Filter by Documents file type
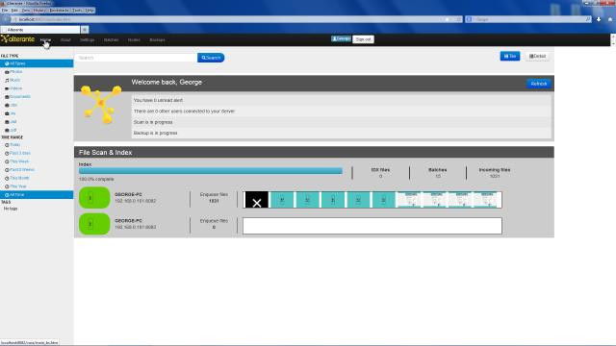This screenshot has height=346, width=616. click(x=20, y=96)
